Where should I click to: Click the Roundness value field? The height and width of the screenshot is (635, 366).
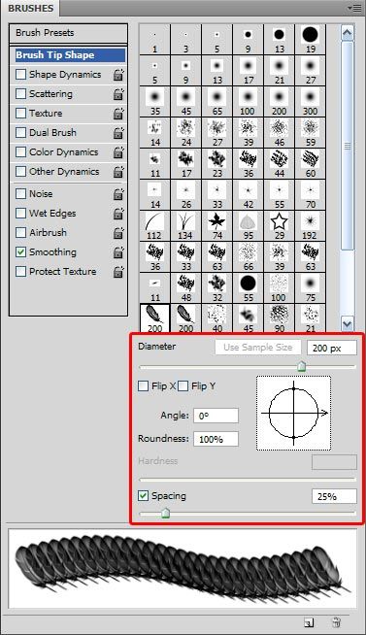click(216, 439)
